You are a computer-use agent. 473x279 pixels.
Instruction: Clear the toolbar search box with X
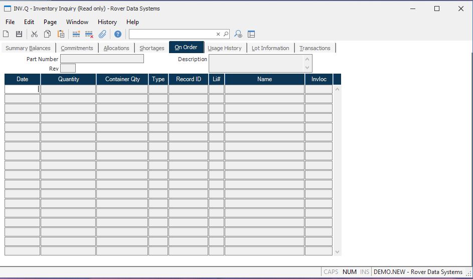pos(218,34)
